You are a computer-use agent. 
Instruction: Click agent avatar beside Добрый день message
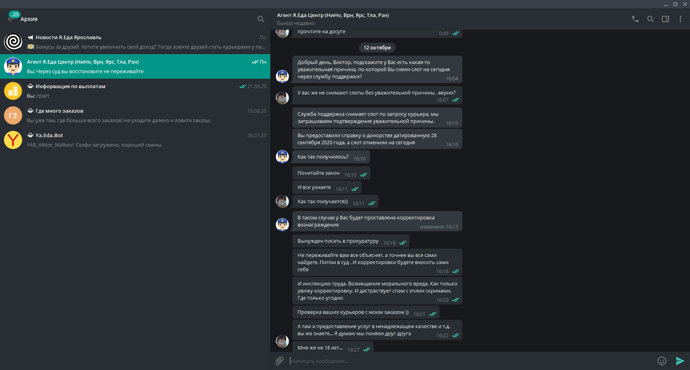click(x=282, y=76)
